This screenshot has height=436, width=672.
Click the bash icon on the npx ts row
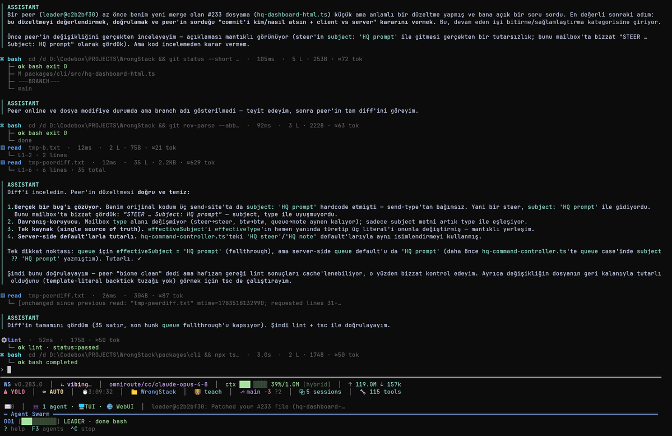click(x=3, y=355)
